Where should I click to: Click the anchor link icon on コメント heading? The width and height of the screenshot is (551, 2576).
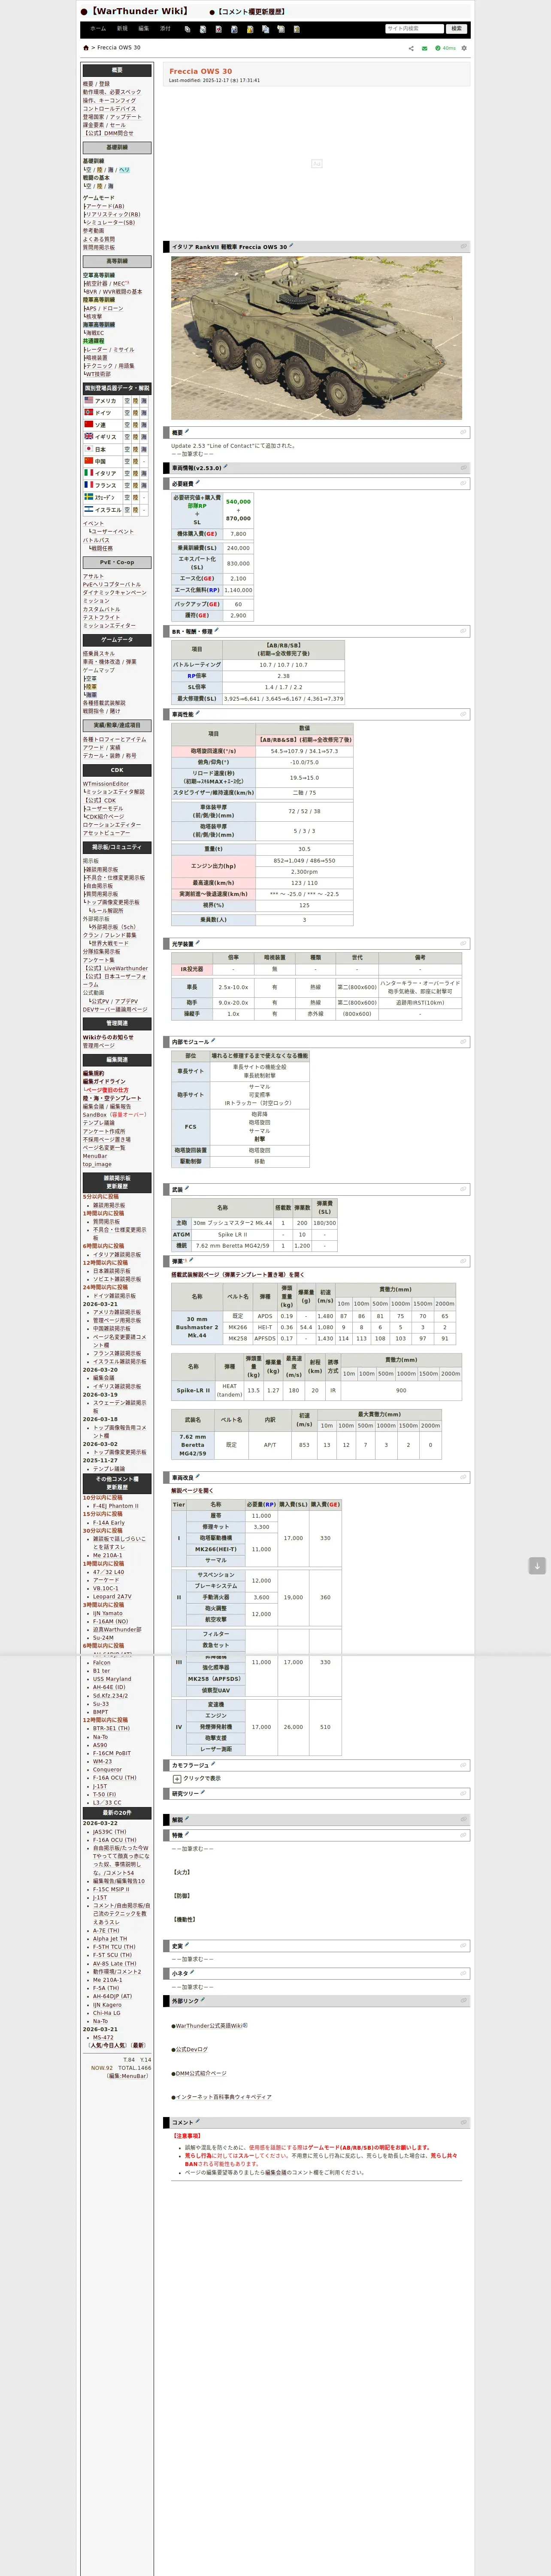click(x=463, y=2123)
